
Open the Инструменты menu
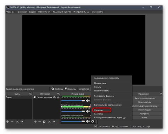click(81, 12)
